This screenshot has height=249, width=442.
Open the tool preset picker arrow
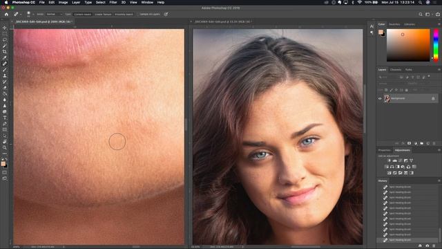click(20, 14)
